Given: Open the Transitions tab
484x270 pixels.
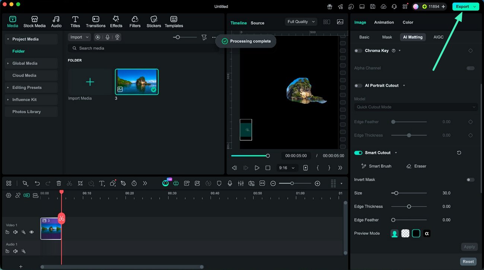Looking at the screenshot, I should click(96, 22).
